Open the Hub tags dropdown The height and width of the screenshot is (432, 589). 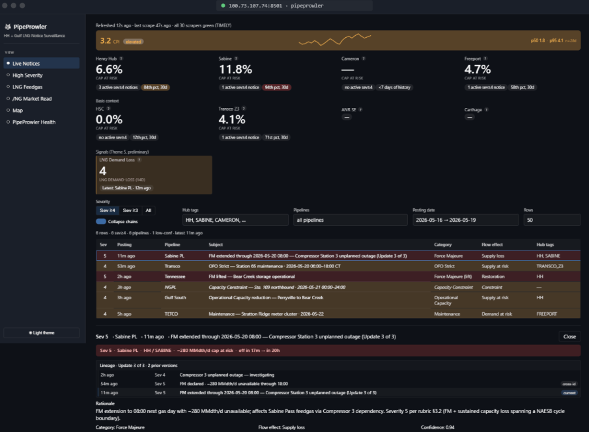(235, 220)
